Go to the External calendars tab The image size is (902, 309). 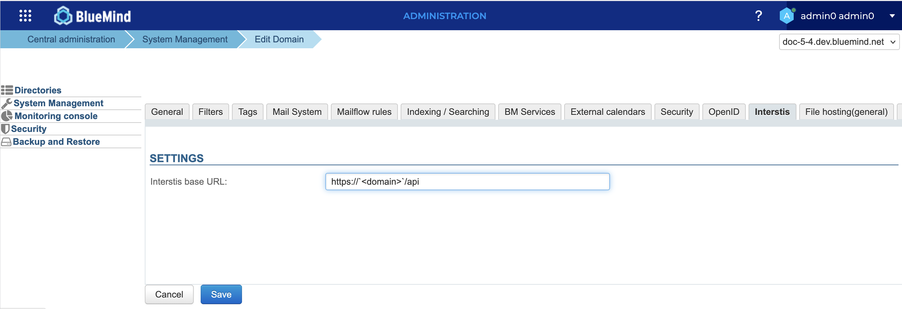[607, 112]
